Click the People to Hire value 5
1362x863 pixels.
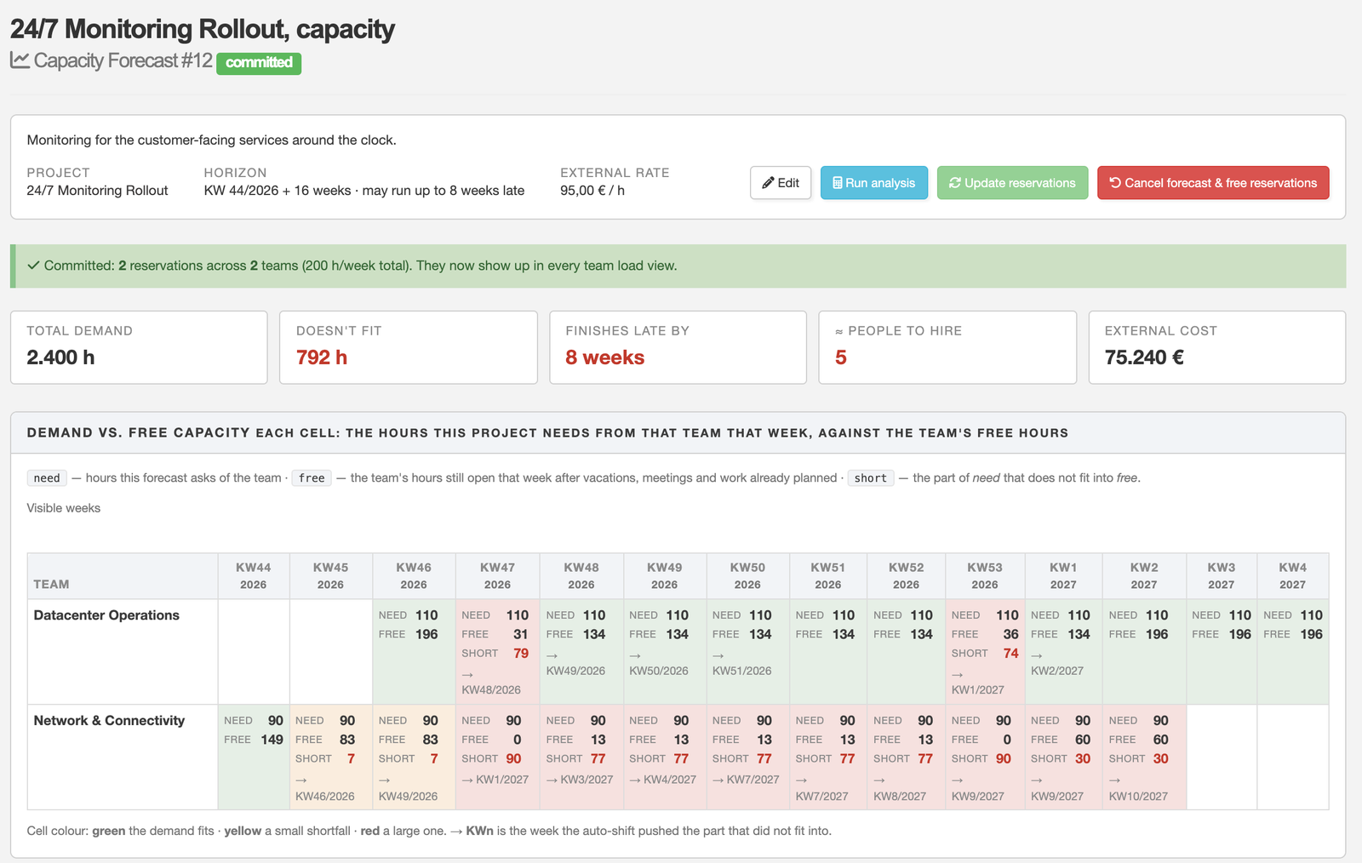(841, 357)
